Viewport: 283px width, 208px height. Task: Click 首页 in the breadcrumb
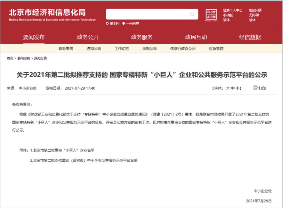tap(10, 58)
